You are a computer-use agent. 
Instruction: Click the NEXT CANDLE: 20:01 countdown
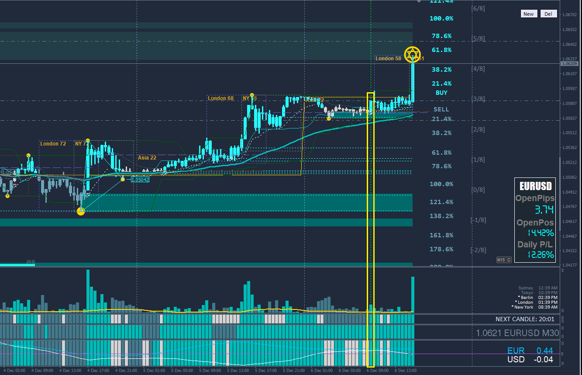coord(525,319)
